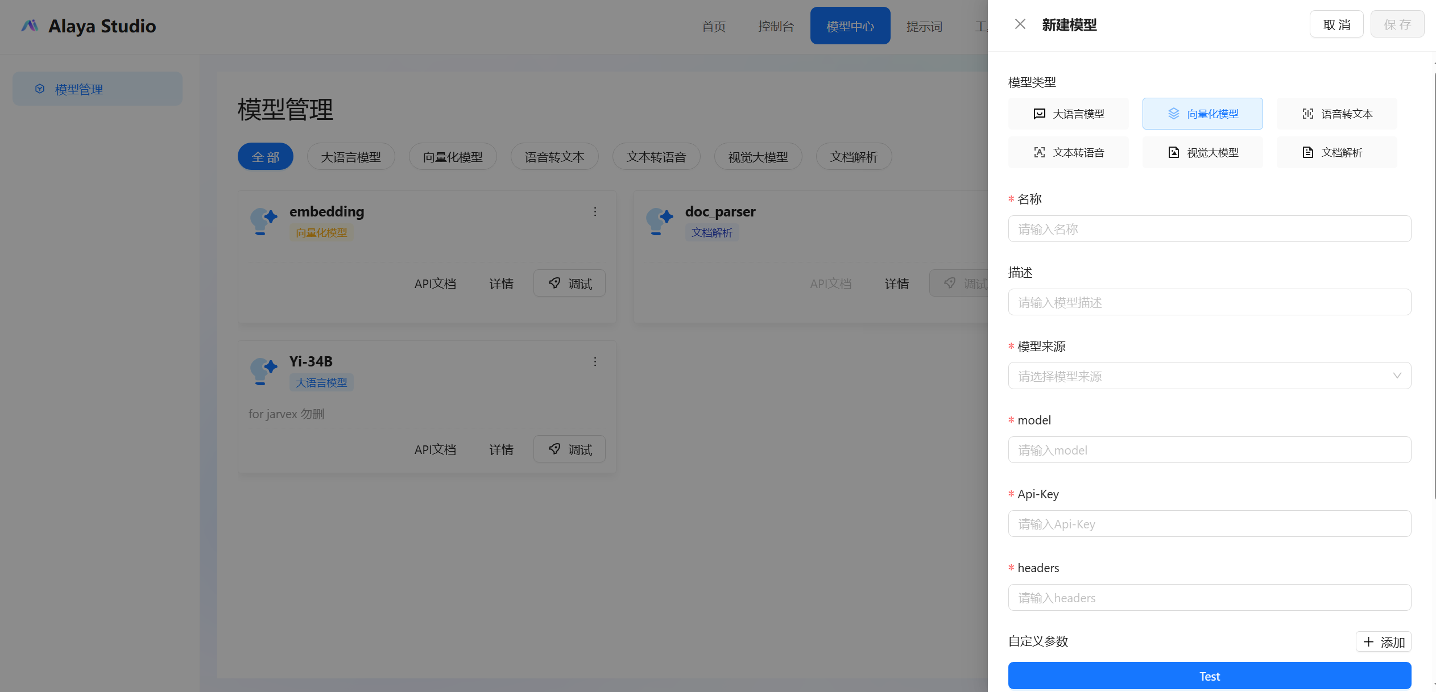This screenshot has height=692, width=1436.
Task: Choose the 视觉大模型 model type option
Action: [1202, 152]
